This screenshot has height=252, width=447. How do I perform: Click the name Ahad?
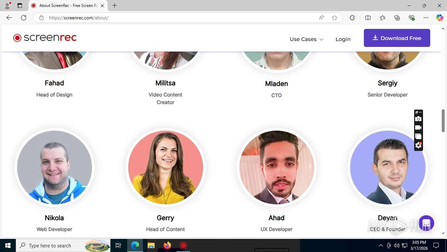(276, 218)
